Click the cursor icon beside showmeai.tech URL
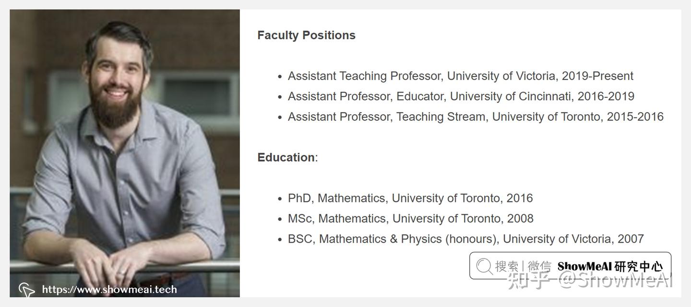Image resolution: width=691 pixels, height=307 pixels. [27, 290]
